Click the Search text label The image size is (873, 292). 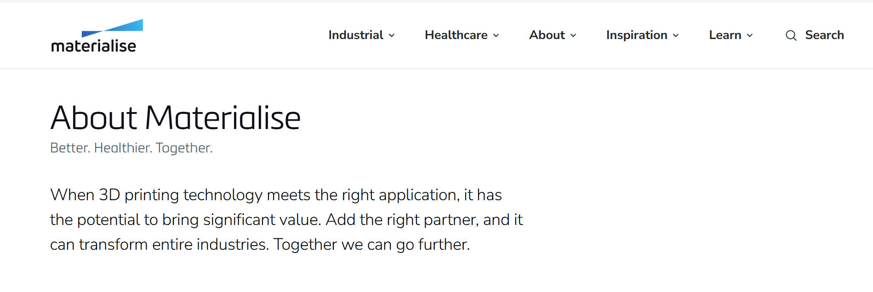click(824, 35)
